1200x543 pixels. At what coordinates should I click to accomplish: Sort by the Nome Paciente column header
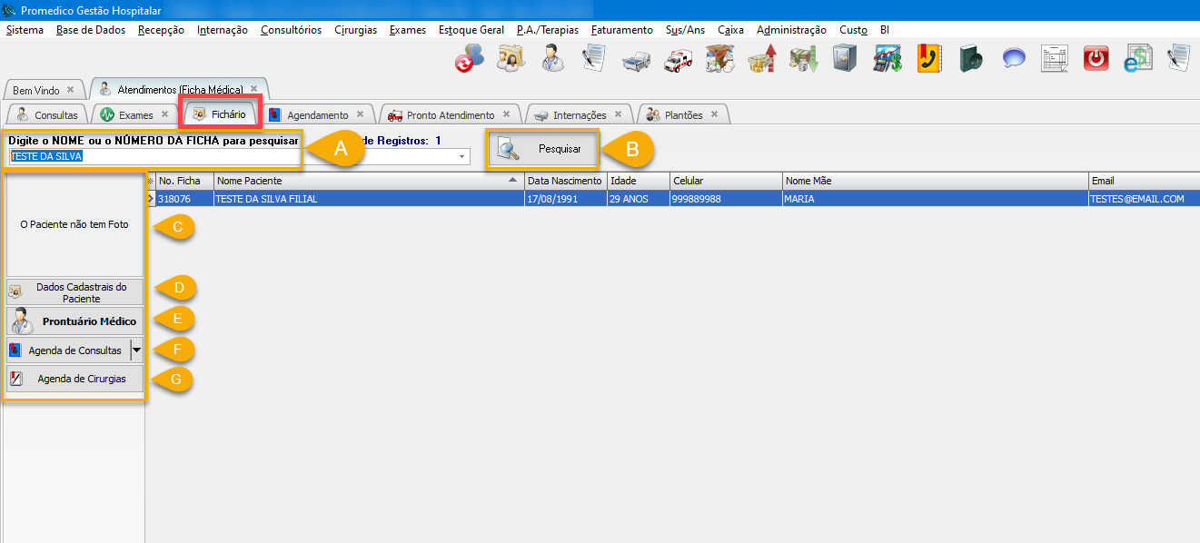(x=368, y=181)
